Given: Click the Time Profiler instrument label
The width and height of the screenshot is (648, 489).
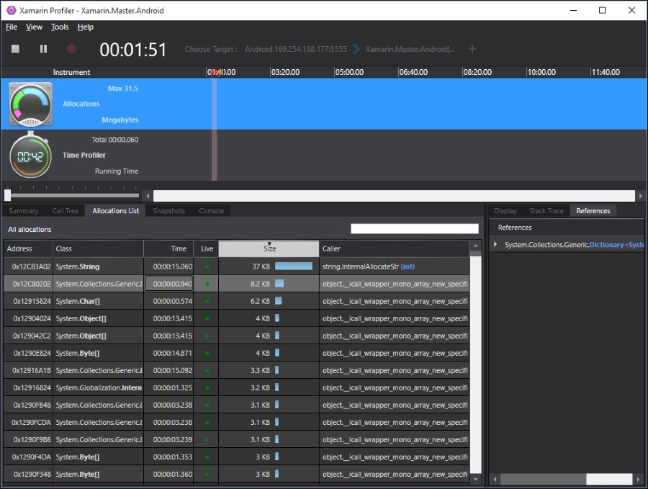Looking at the screenshot, I should tap(84, 155).
